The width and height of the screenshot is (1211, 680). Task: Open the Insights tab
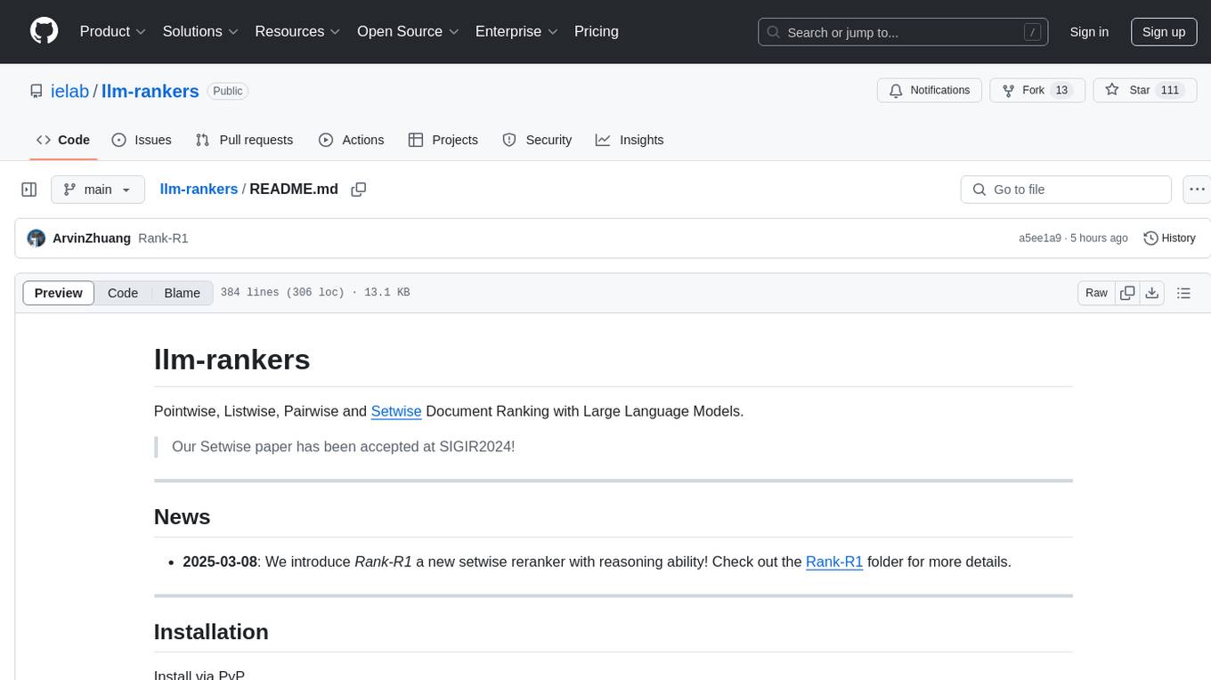point(630,140)
